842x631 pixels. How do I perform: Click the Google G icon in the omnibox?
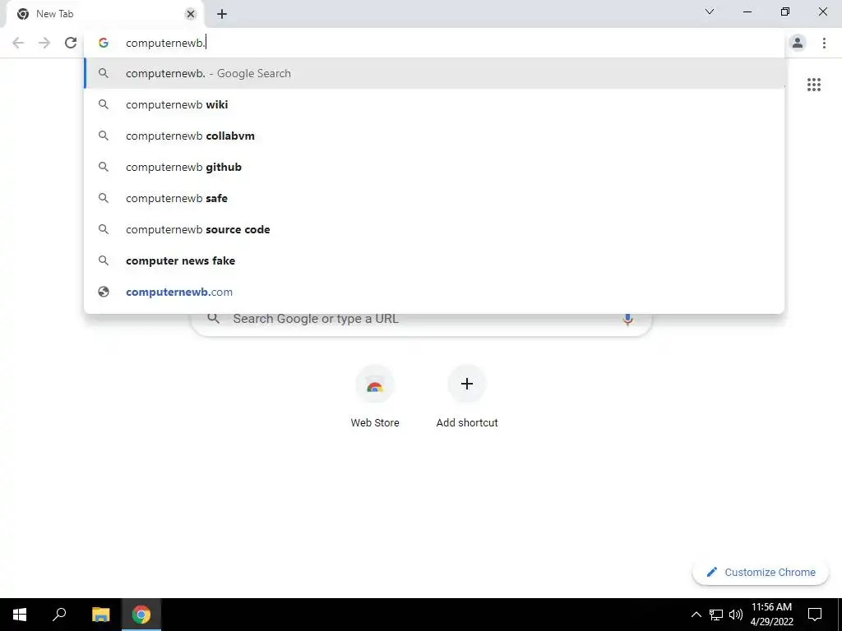104,43
